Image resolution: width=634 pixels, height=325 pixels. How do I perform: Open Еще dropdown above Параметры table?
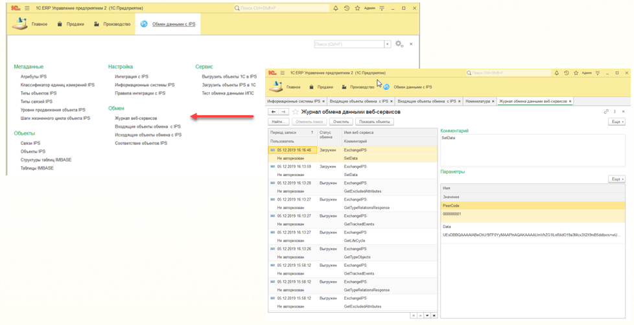click(616, 179)
